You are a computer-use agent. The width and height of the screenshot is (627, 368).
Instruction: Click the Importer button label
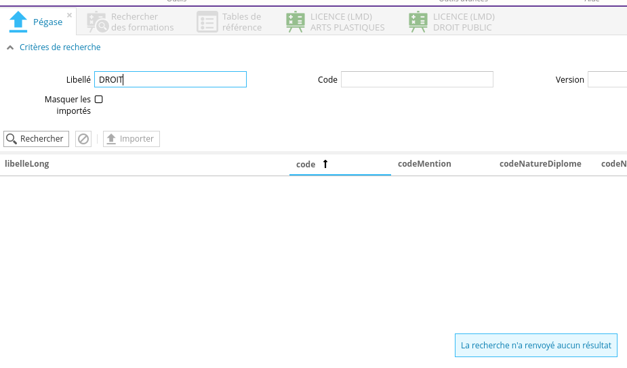[x=137, y=139]
